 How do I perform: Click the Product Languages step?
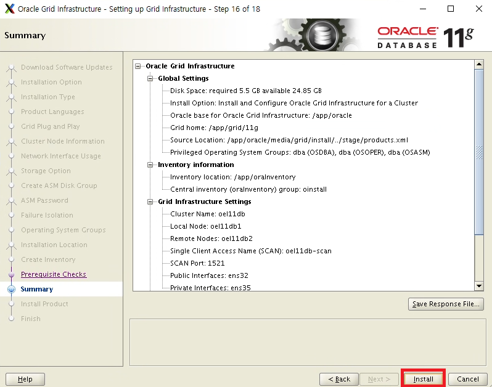[52, 112]
